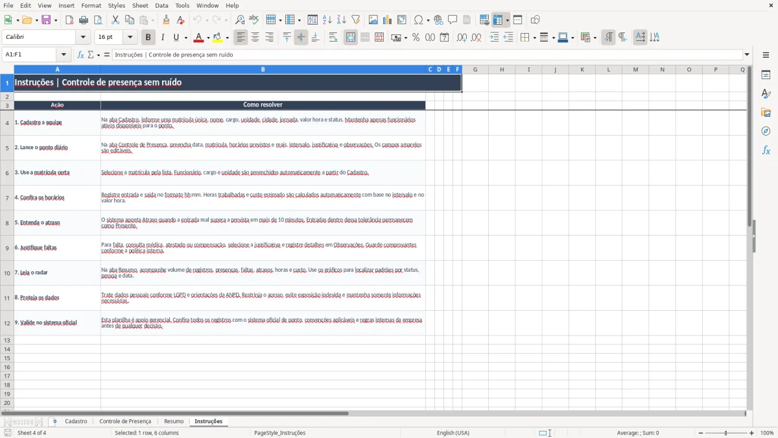Toggle Merge and Center Cells

click(x=351, y=38)
